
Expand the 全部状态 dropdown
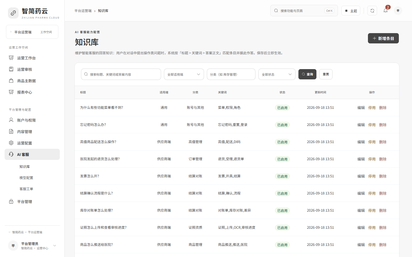277,74
